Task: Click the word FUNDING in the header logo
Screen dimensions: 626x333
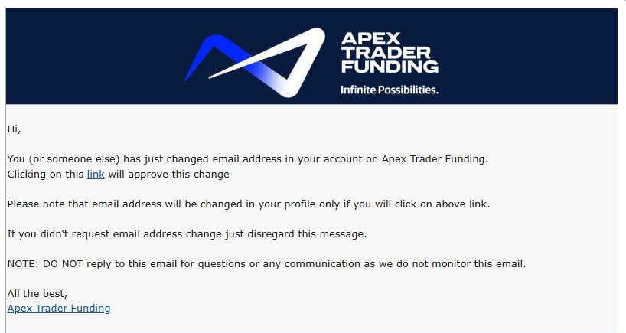Action: [390, 67]
